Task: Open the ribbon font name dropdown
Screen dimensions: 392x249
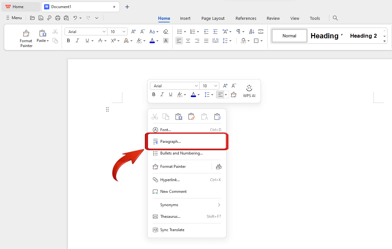Action: (104, 31)
